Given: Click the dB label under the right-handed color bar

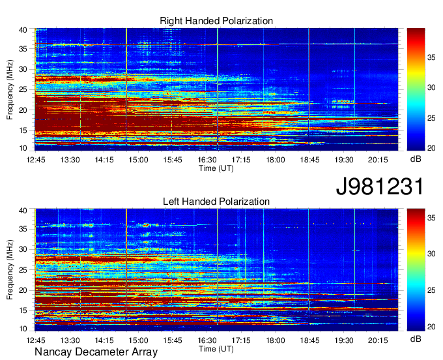Looking at the screenshot, I should click(x=416, y=159).
